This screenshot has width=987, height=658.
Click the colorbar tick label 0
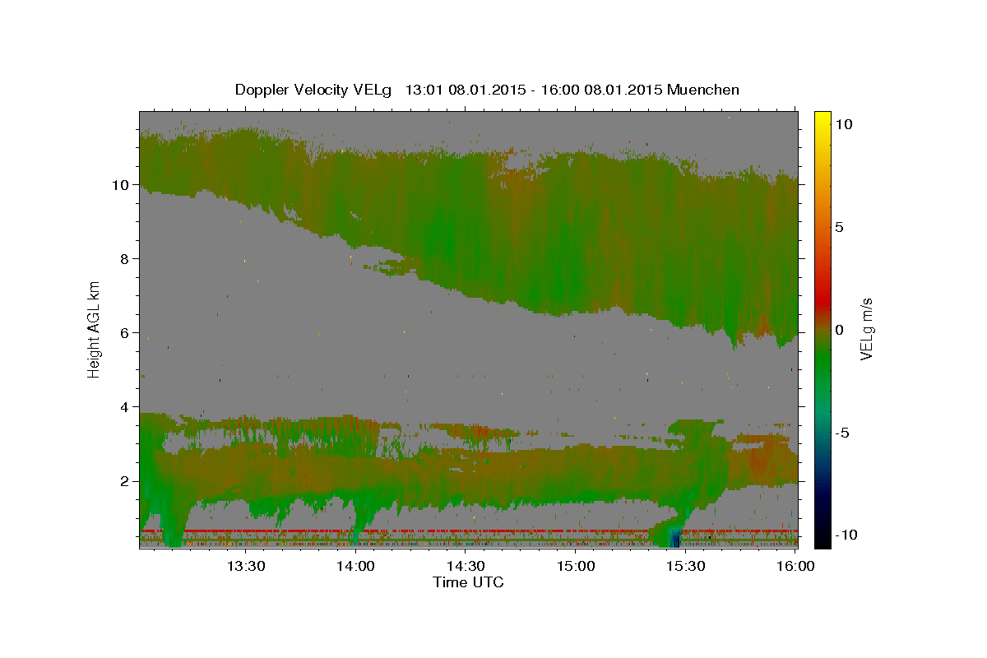(x=840, y=330)
